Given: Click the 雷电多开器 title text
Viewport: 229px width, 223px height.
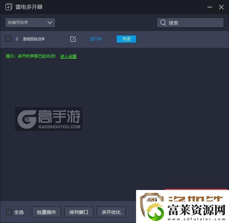Looking at the screenshot, I should click(29, 7).
